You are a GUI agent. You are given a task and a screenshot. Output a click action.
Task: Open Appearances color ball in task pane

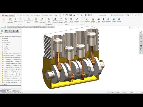(x=141, y=46)
